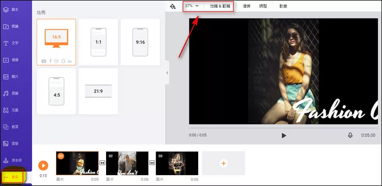
Task: Select the 4:5 aspect ratio
Action: point(56,91)
